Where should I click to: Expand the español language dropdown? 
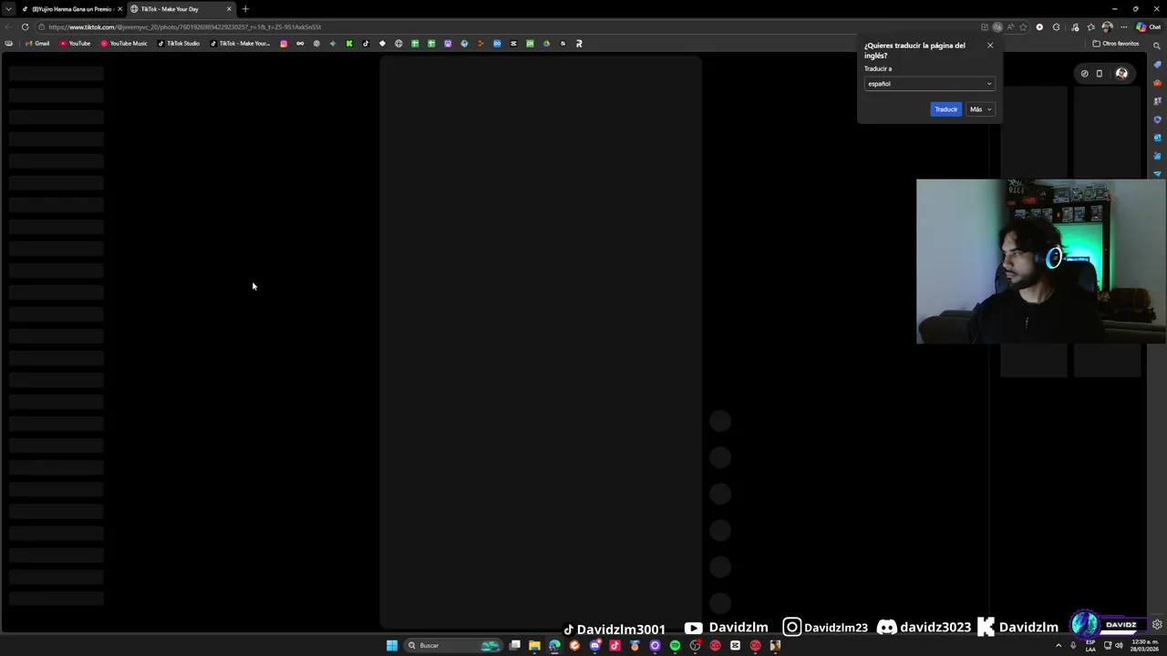[x=929, y=84]
